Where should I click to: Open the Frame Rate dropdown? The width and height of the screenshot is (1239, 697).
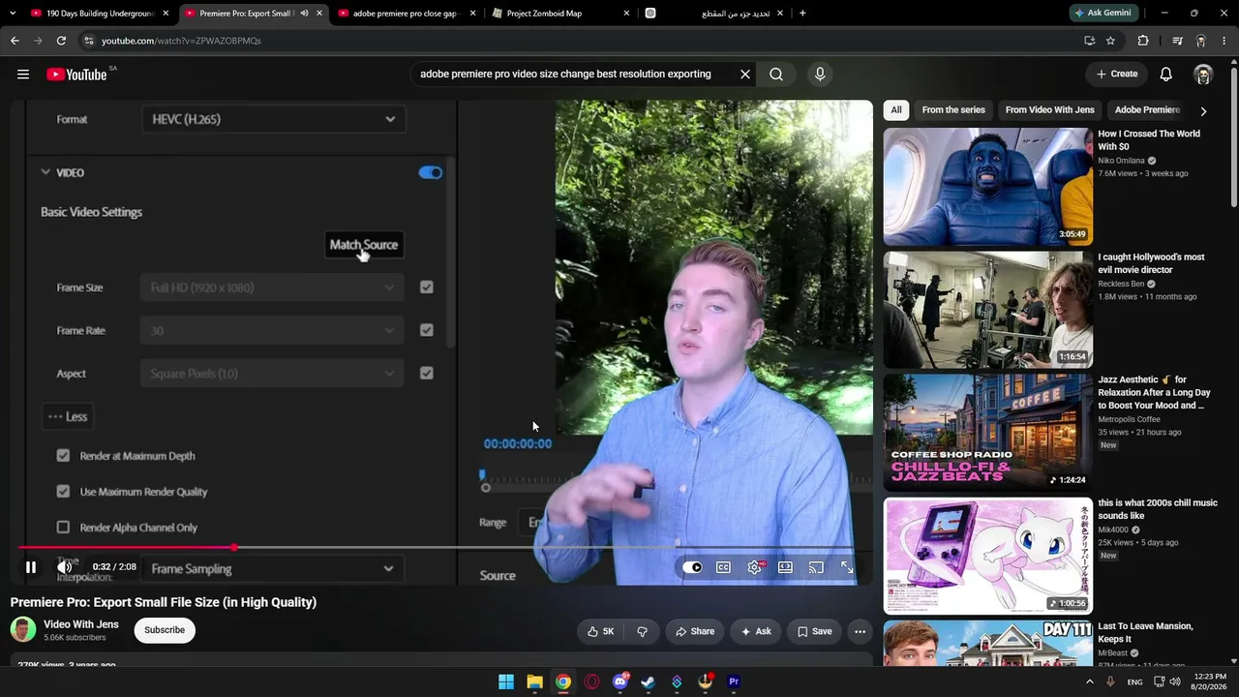click(272, 330)
